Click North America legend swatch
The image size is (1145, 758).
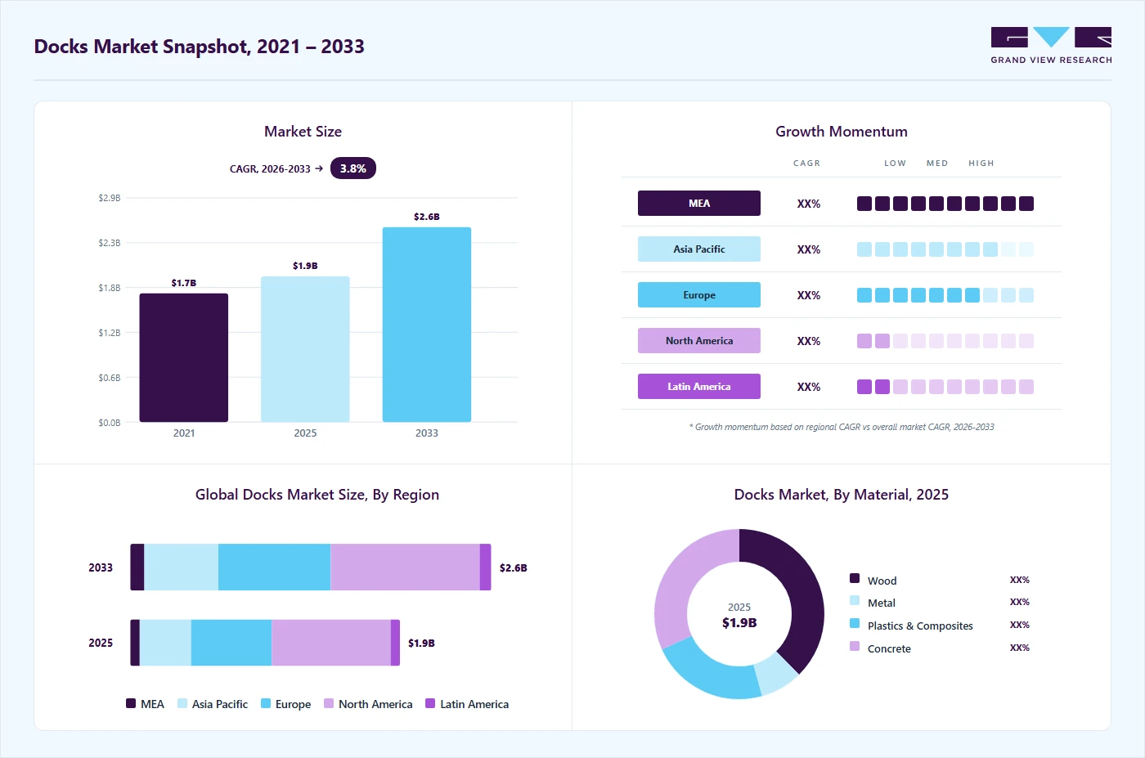click(x=329, y=703)
